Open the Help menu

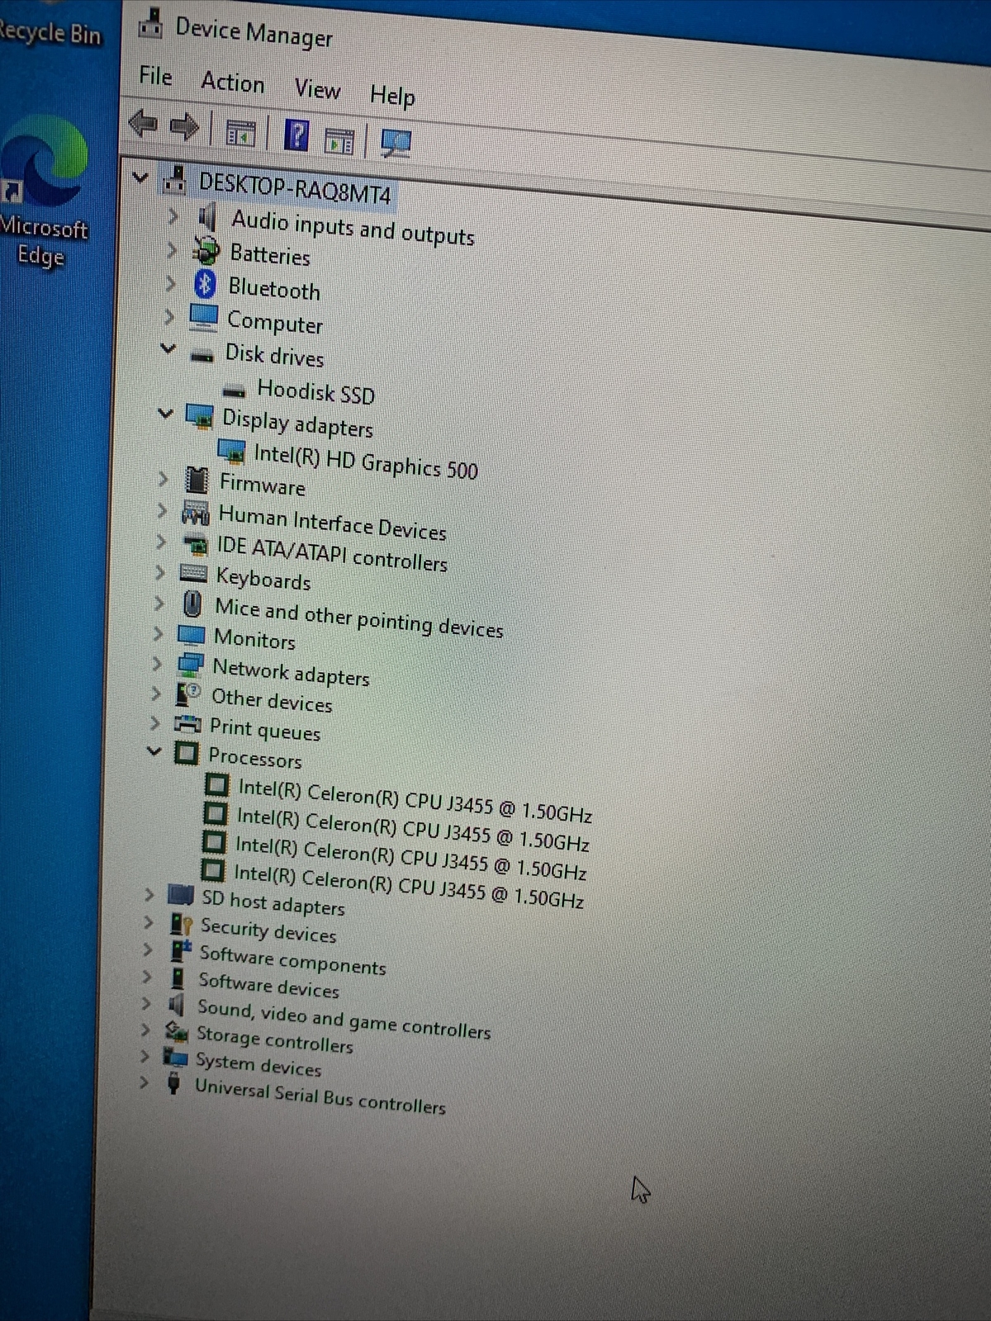(x=392, y=96)
